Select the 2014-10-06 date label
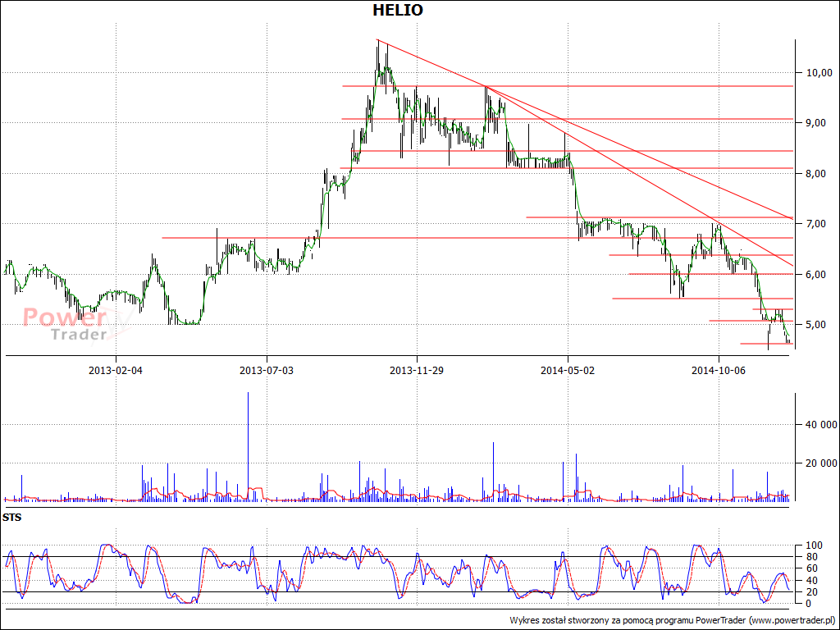Image resolution: width=840 pixels, height=630 pixels. coord(719,370)
